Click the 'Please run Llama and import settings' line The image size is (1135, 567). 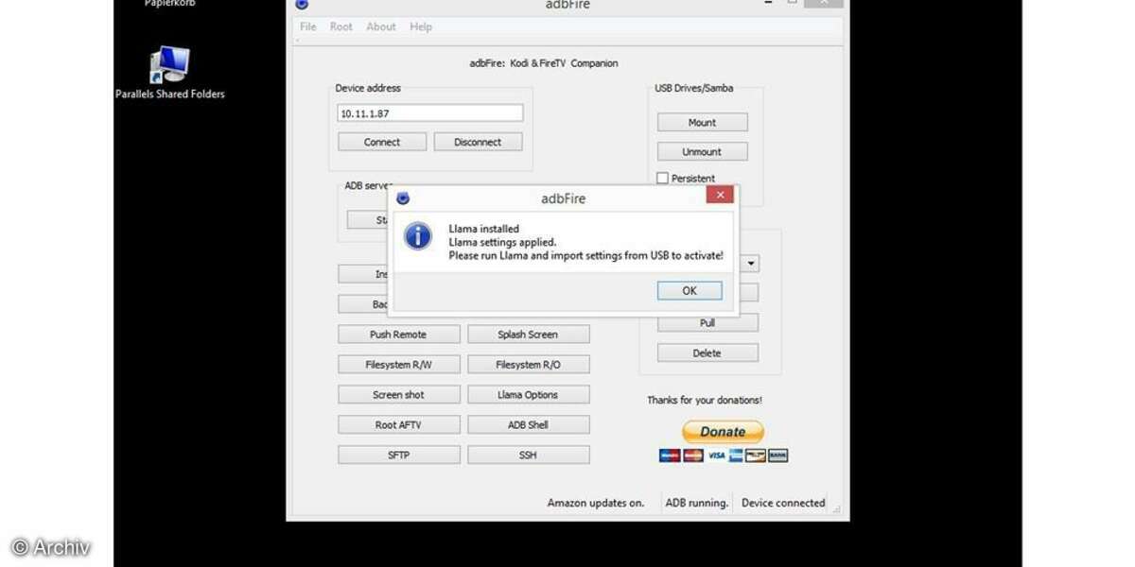pyautogui.click(x=585, y=255)
